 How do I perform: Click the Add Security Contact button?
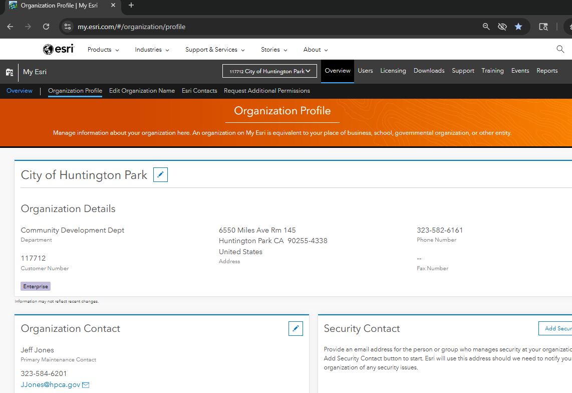[557, 328]
